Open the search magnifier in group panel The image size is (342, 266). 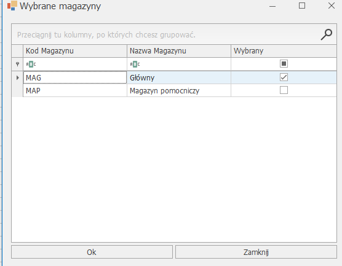(326, 34)
